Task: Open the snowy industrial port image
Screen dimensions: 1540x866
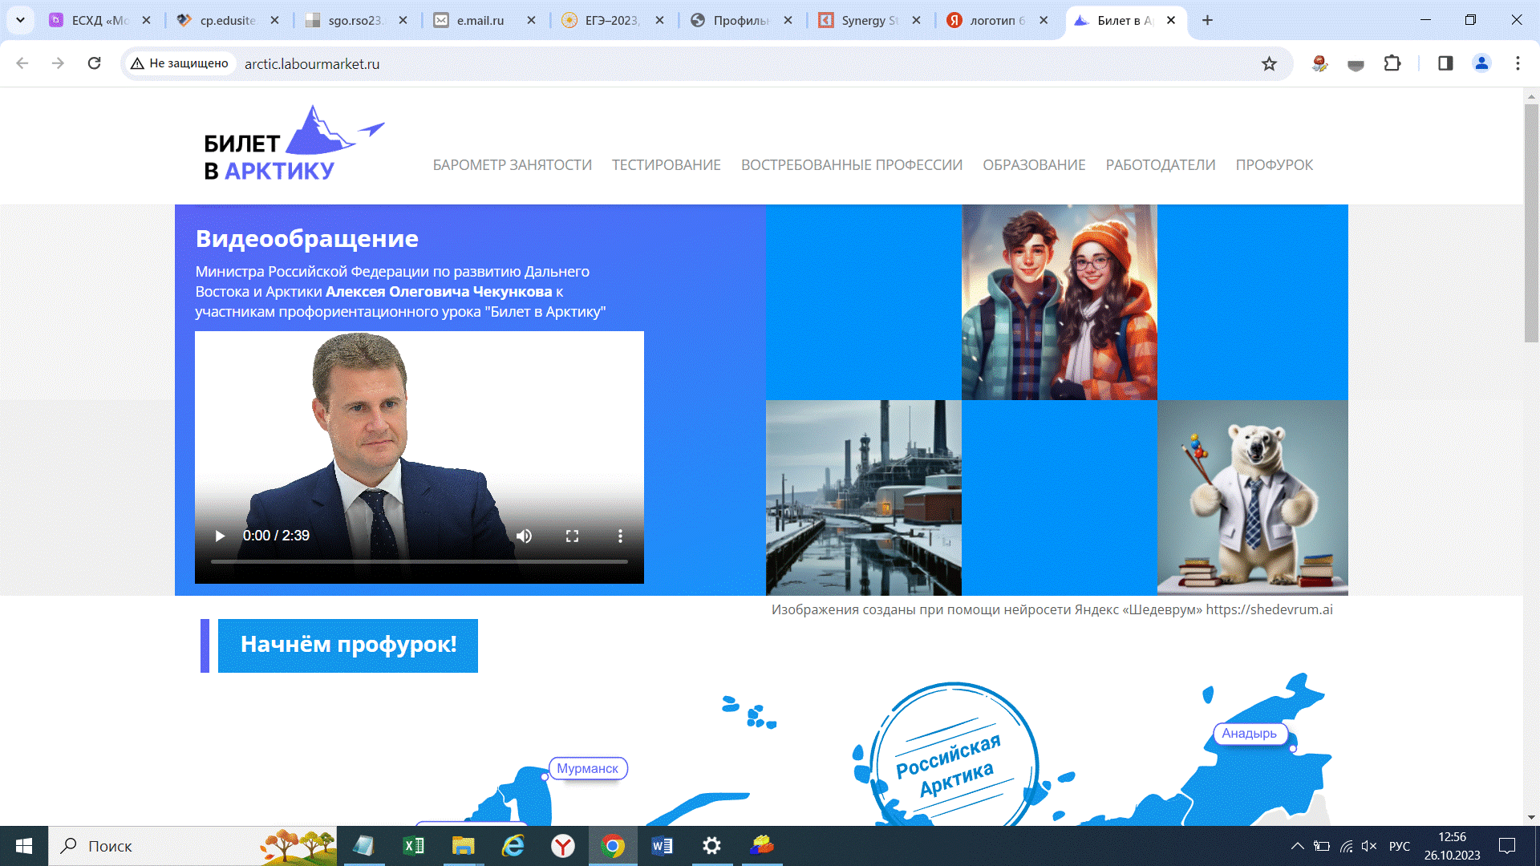Action: point(864,498)
